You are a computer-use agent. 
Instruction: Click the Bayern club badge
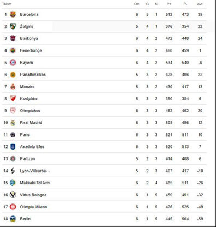click(13, 63)
